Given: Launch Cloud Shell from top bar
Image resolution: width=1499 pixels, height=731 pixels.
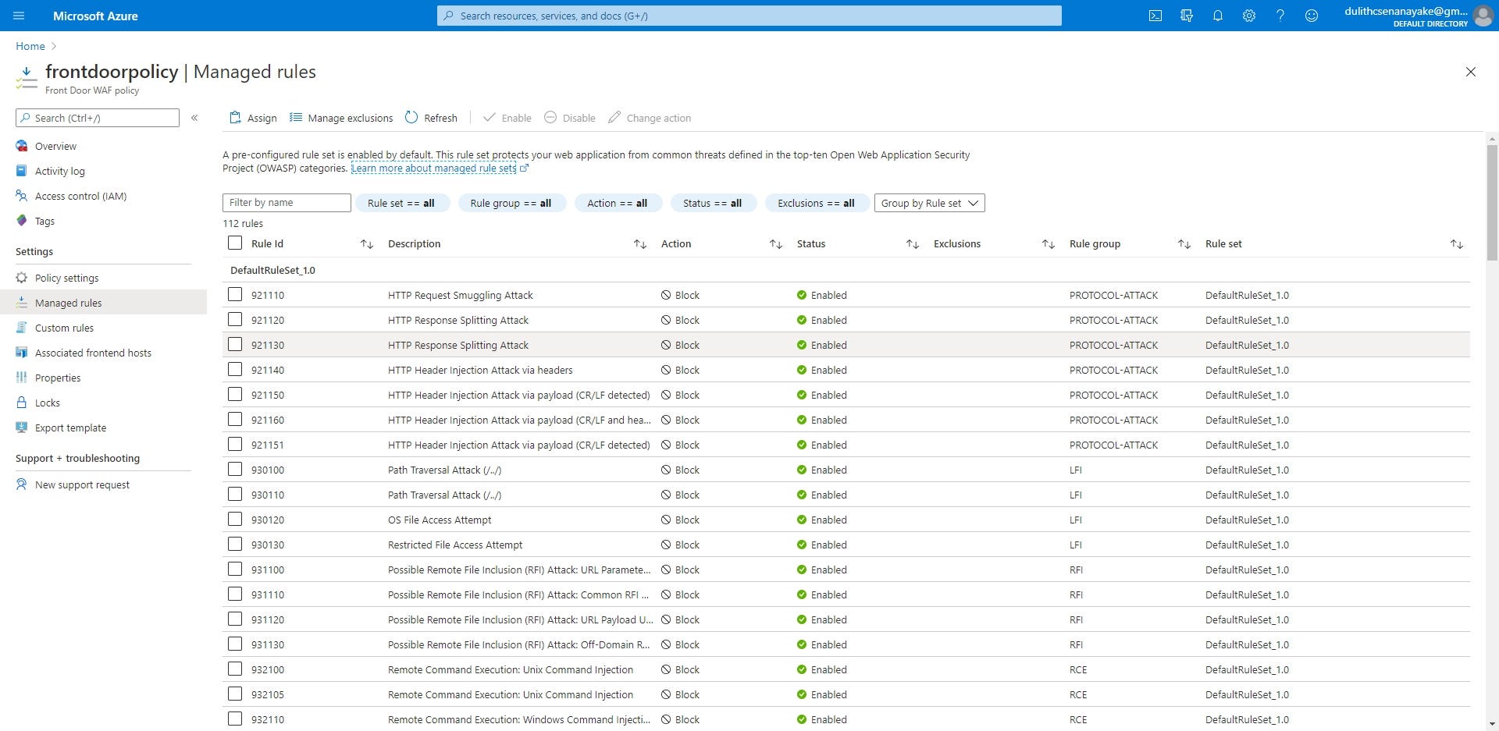Looking at the screenshot, I should coord(1155,16).
